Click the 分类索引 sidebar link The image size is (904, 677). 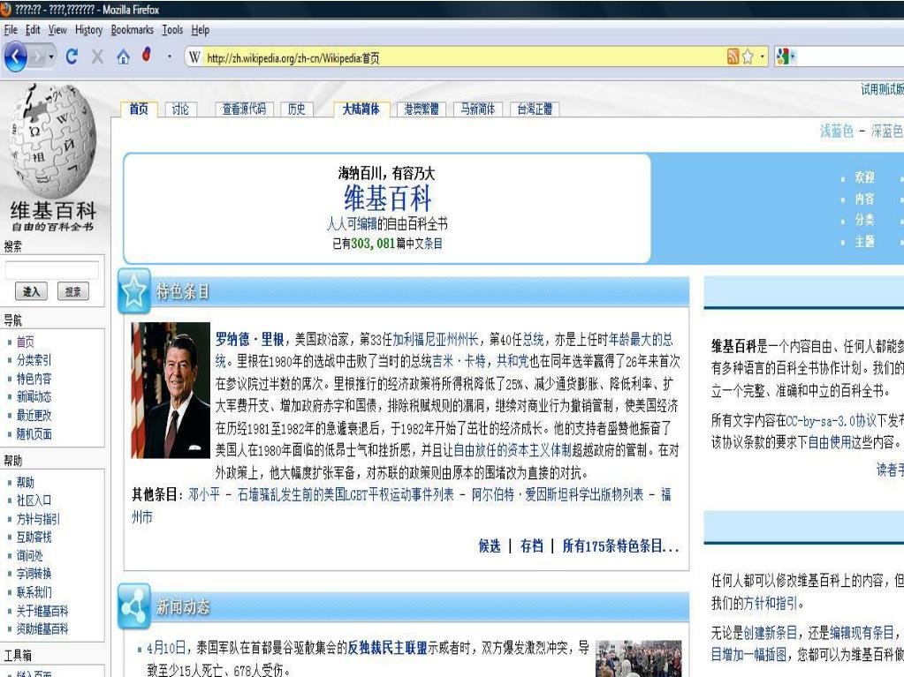(x=34, y=360)
